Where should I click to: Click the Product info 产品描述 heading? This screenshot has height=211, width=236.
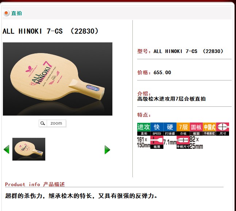coord(35,184)
